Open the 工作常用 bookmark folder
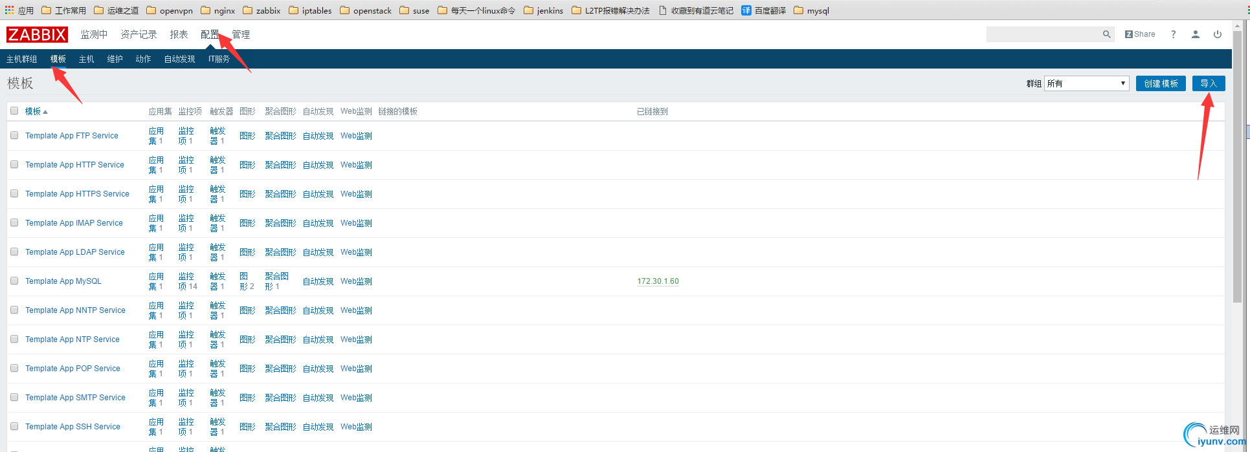Viewport: 1250px width, 452px height. pos(63,10)
